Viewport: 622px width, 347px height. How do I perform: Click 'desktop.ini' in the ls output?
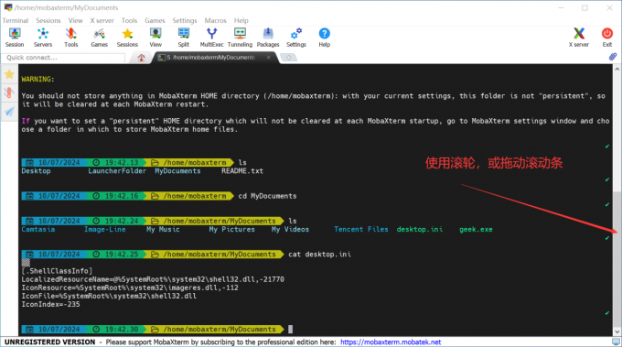point(420,230)
